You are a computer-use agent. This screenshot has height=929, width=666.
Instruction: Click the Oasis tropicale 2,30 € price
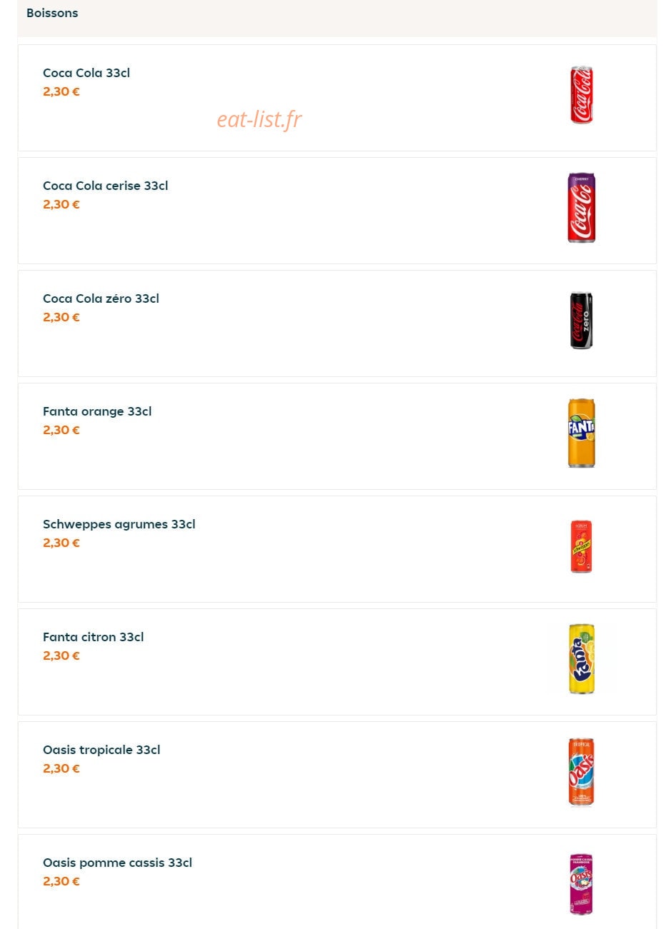pos(61,768)
